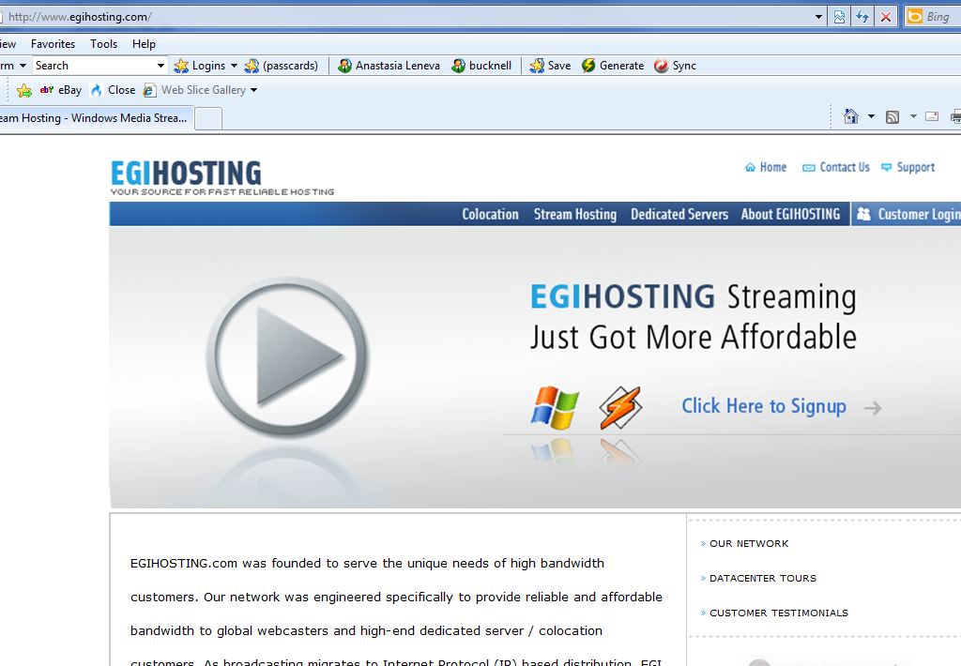Click the RoboForm Search input box
Image resolution: width=961 pixels, height=666 pixels.
pos(93,66)
